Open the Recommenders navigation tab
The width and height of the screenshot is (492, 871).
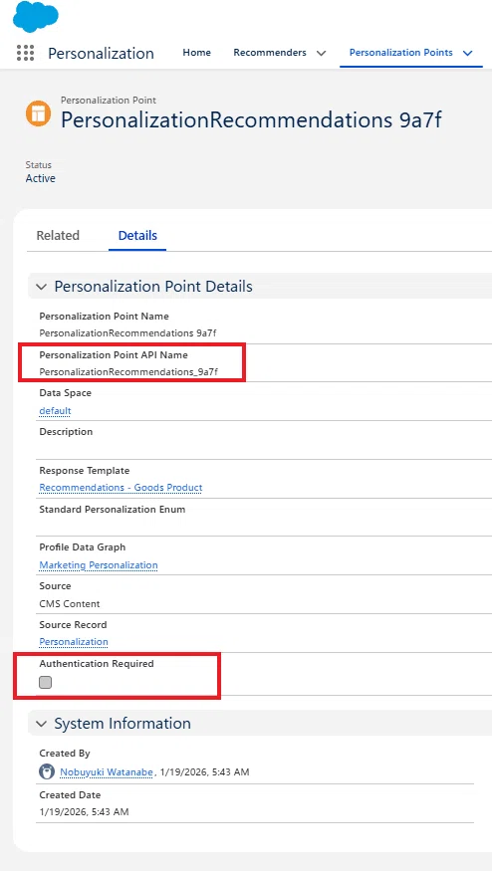coord(270,52)
